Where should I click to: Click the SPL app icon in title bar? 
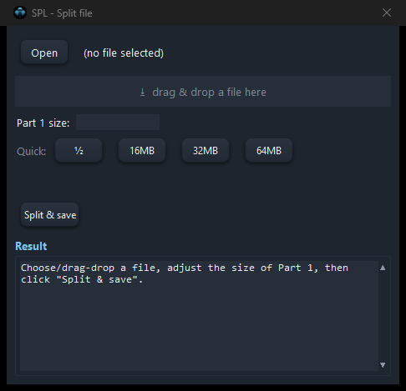[x=20, y=13]
